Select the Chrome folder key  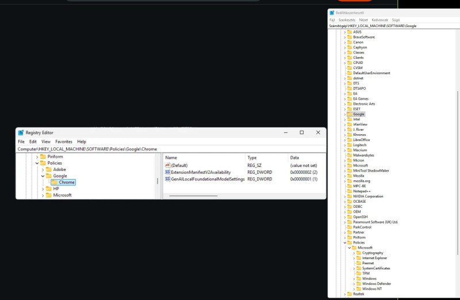click(63, 182)
